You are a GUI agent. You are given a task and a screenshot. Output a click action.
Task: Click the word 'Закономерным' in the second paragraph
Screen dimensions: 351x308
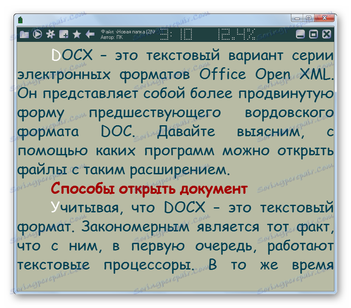[135, 227]
